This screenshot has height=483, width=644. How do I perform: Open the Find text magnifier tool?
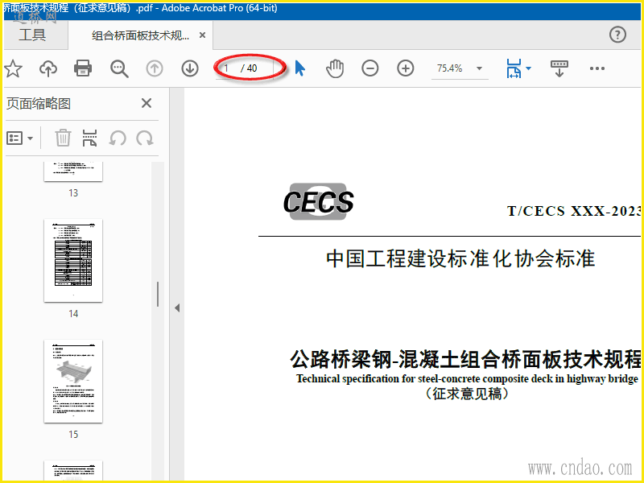click(x=119, y=68)
